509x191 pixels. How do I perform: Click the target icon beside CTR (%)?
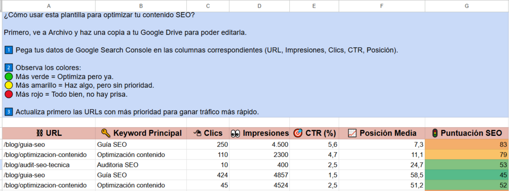[x=298, y=133]
